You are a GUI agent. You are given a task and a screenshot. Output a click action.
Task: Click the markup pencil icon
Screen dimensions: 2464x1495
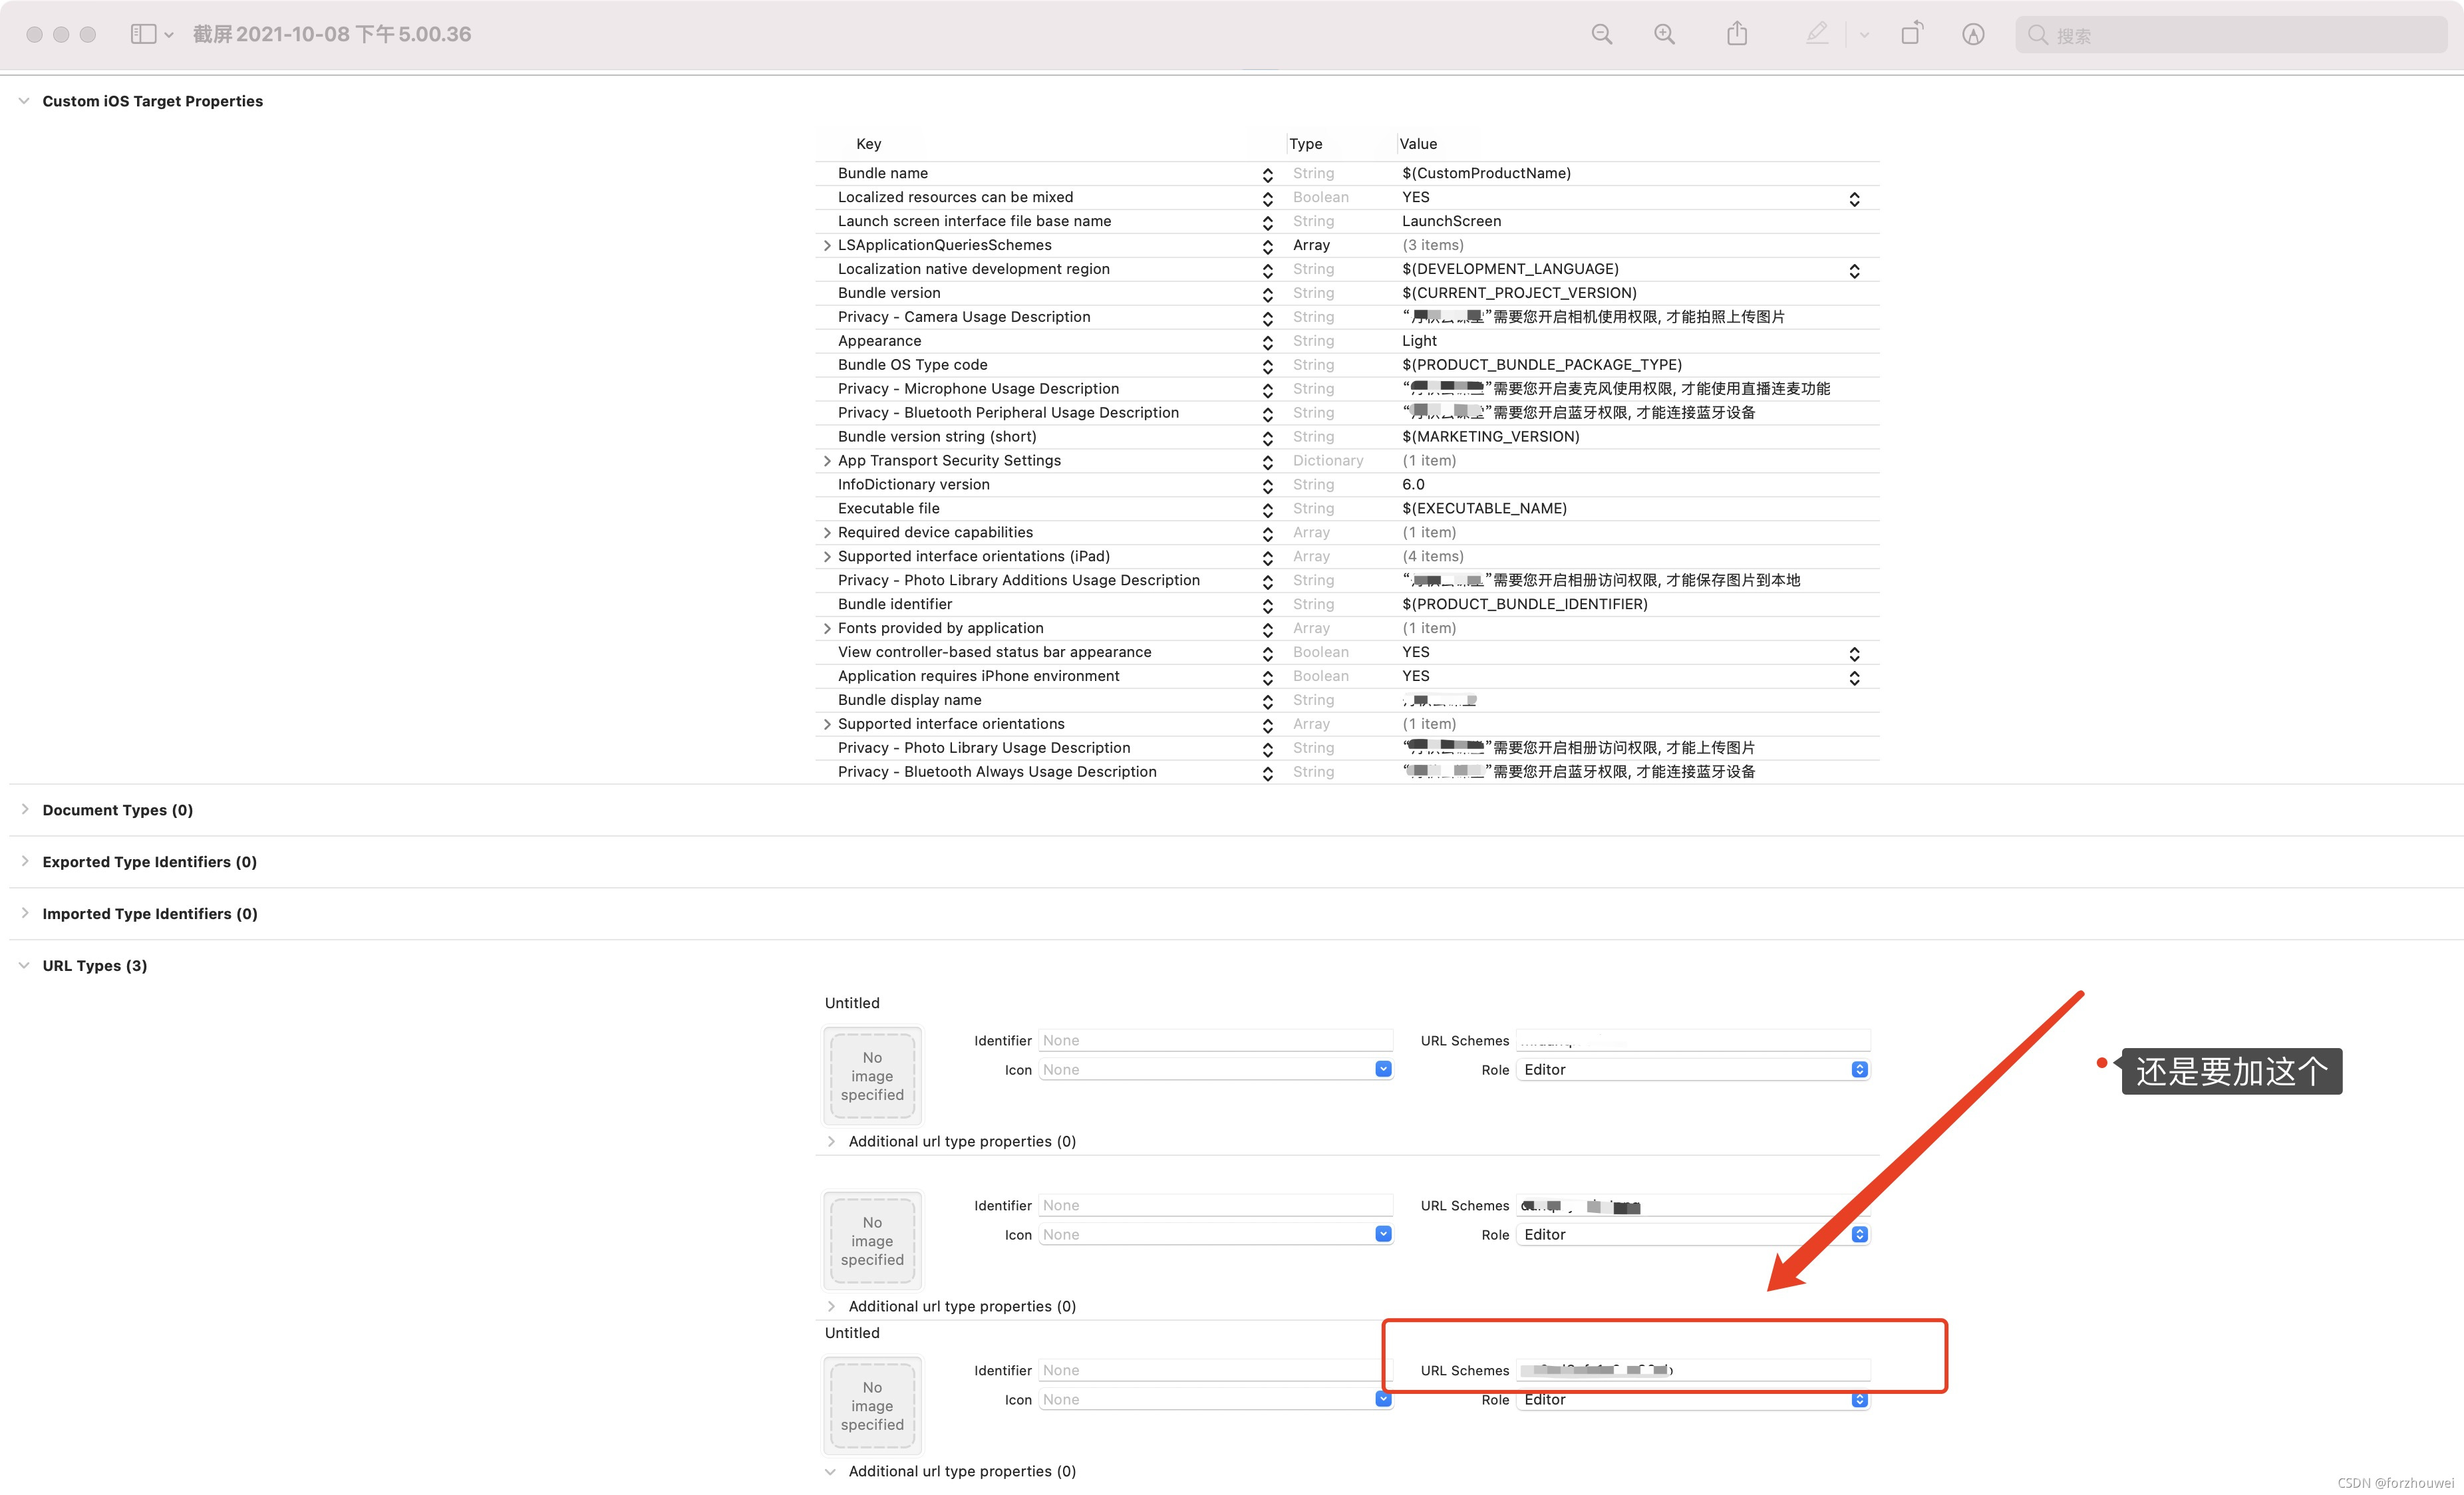click(x=1817, y=34)
